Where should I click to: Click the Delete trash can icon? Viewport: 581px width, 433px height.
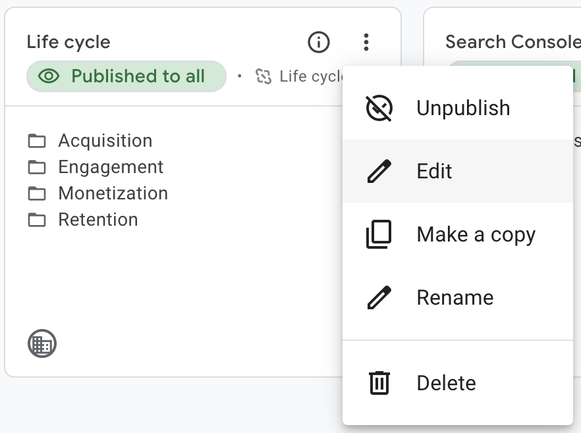tap(379, 383)
